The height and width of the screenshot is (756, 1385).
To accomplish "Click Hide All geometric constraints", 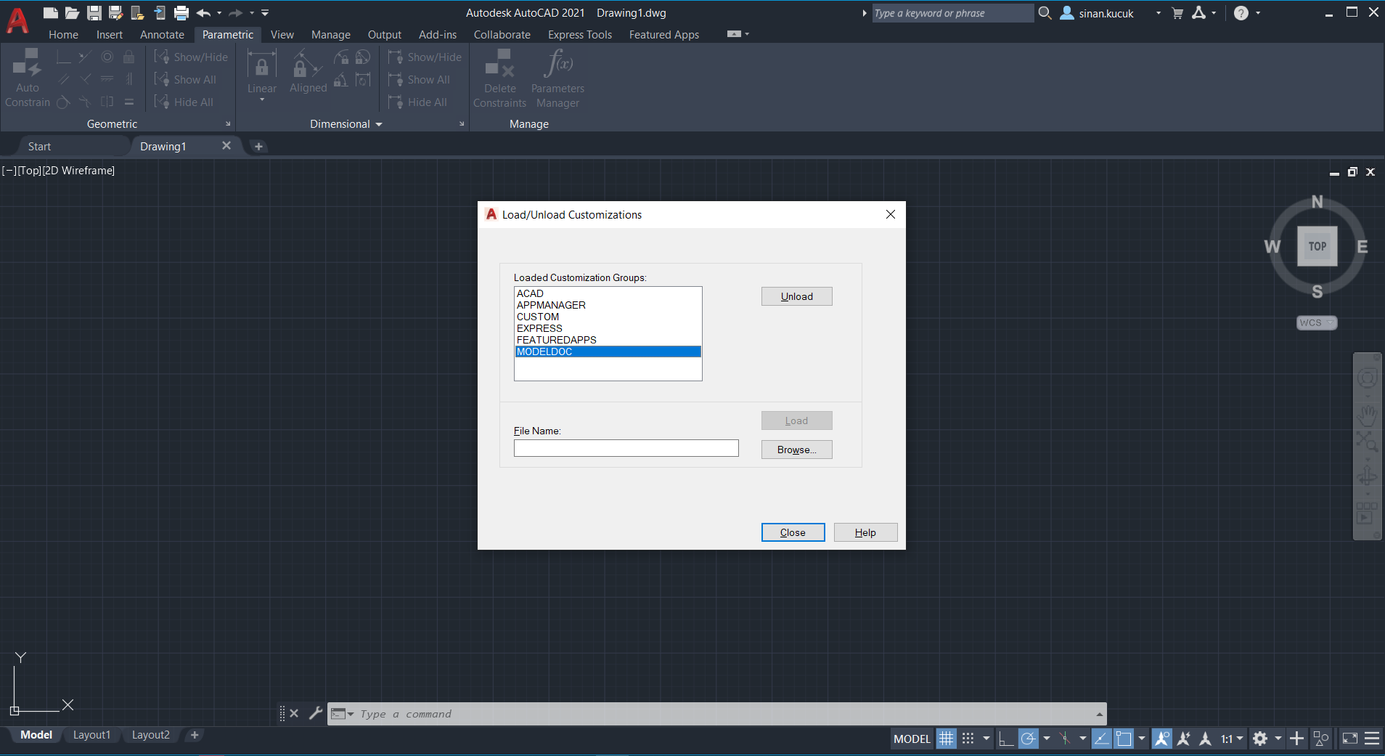I will pos(191,102).
